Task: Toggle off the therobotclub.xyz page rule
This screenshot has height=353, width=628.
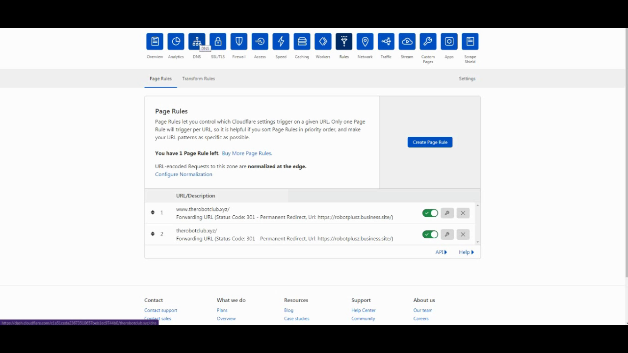Action: pos(430,234)
